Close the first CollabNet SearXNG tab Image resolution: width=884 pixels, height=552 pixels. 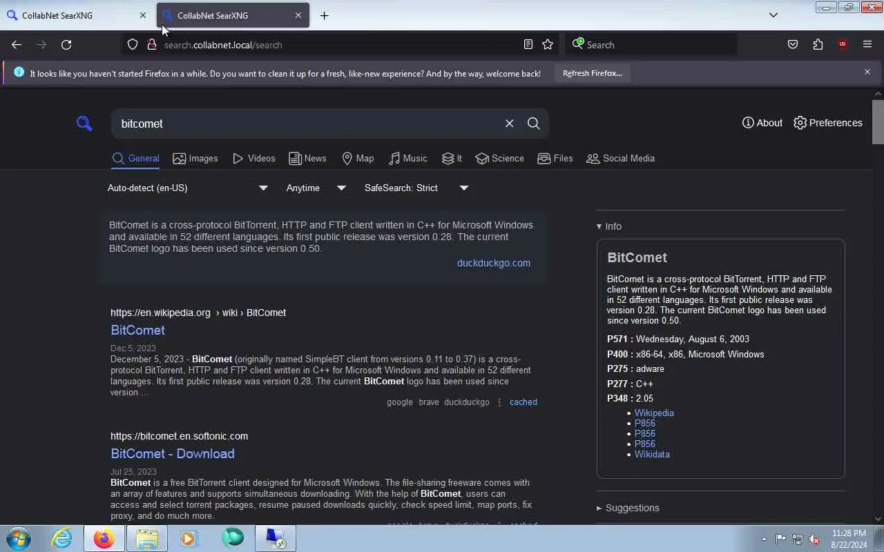[x=143, y=15]
